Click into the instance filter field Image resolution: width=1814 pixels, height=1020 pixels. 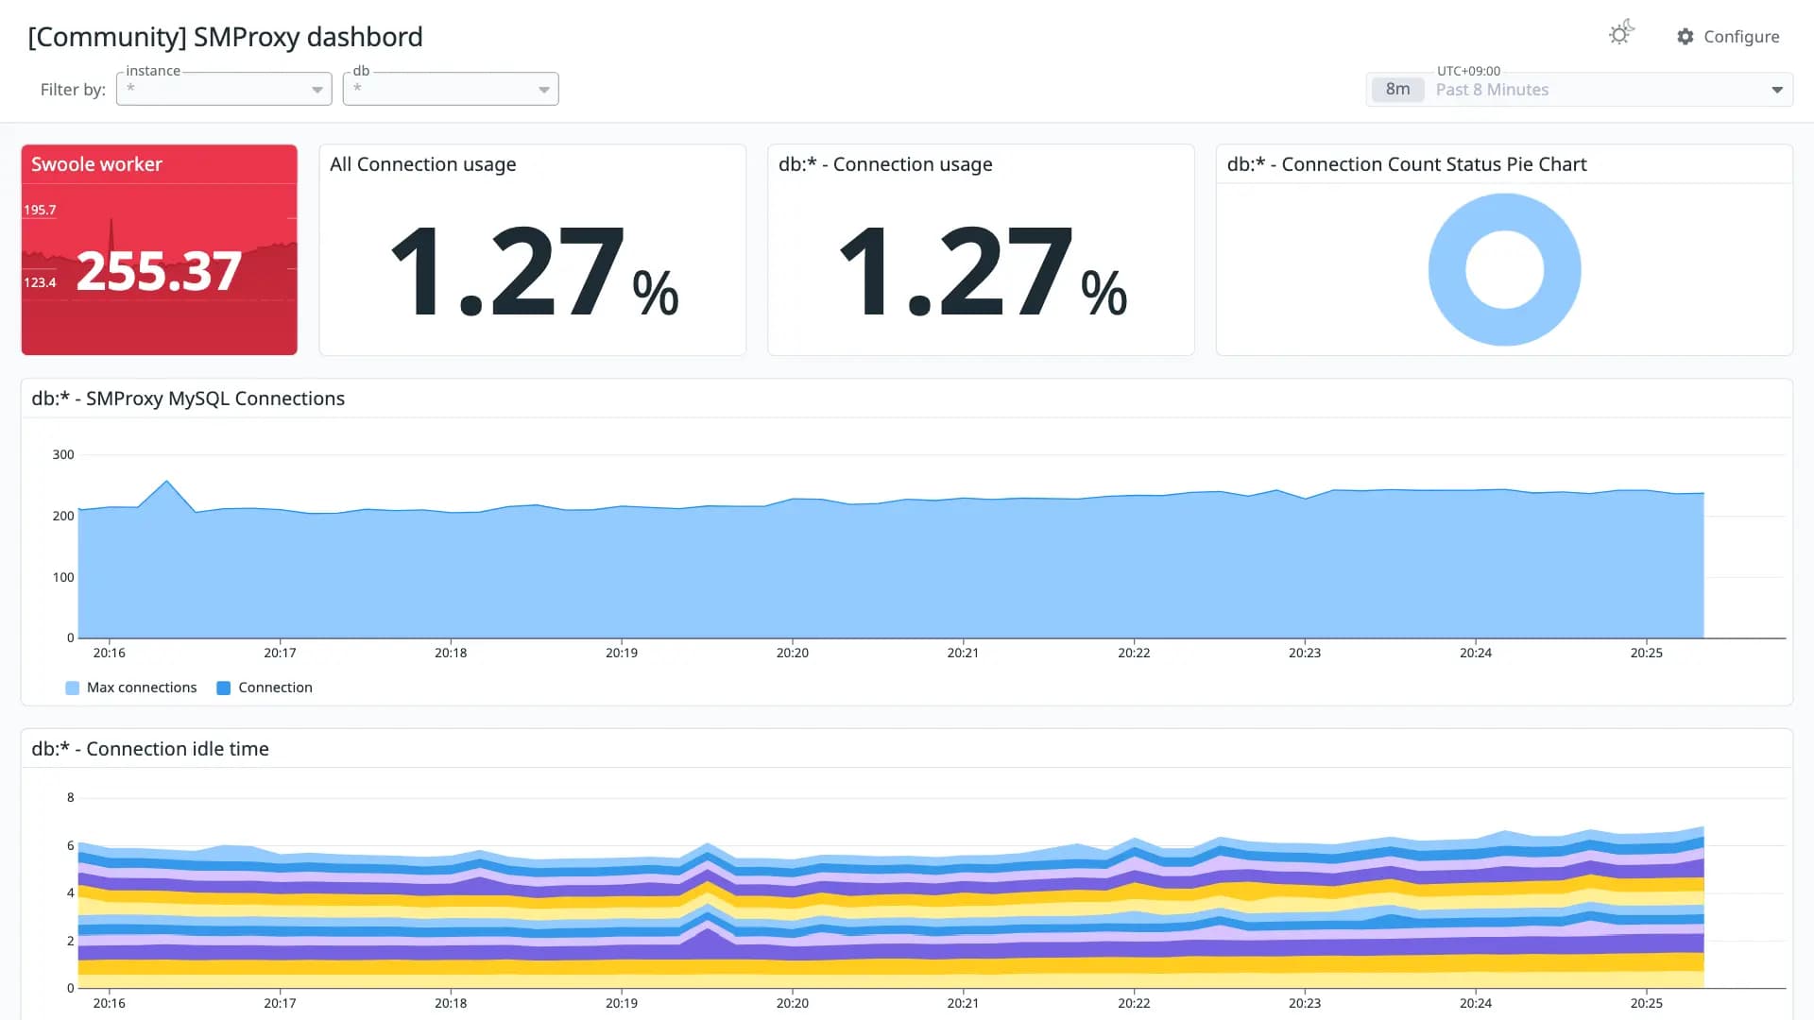(224, 89)
